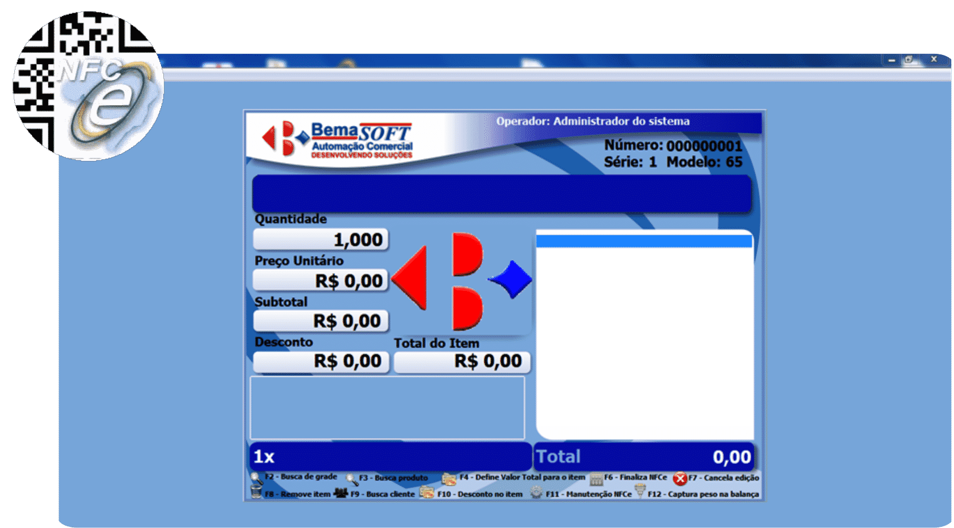Click the Quantidade input field
Image resolution: width=954 pixels, height=528 pixels.
click(321, 239)
